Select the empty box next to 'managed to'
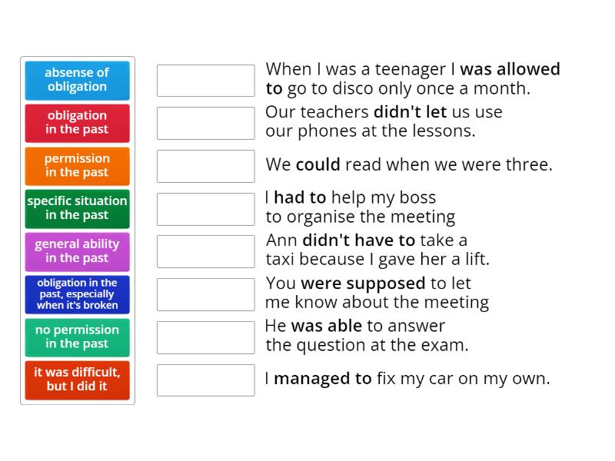This screenshot has width=615, height=461. pyautogui.click(x=205, y=380)
